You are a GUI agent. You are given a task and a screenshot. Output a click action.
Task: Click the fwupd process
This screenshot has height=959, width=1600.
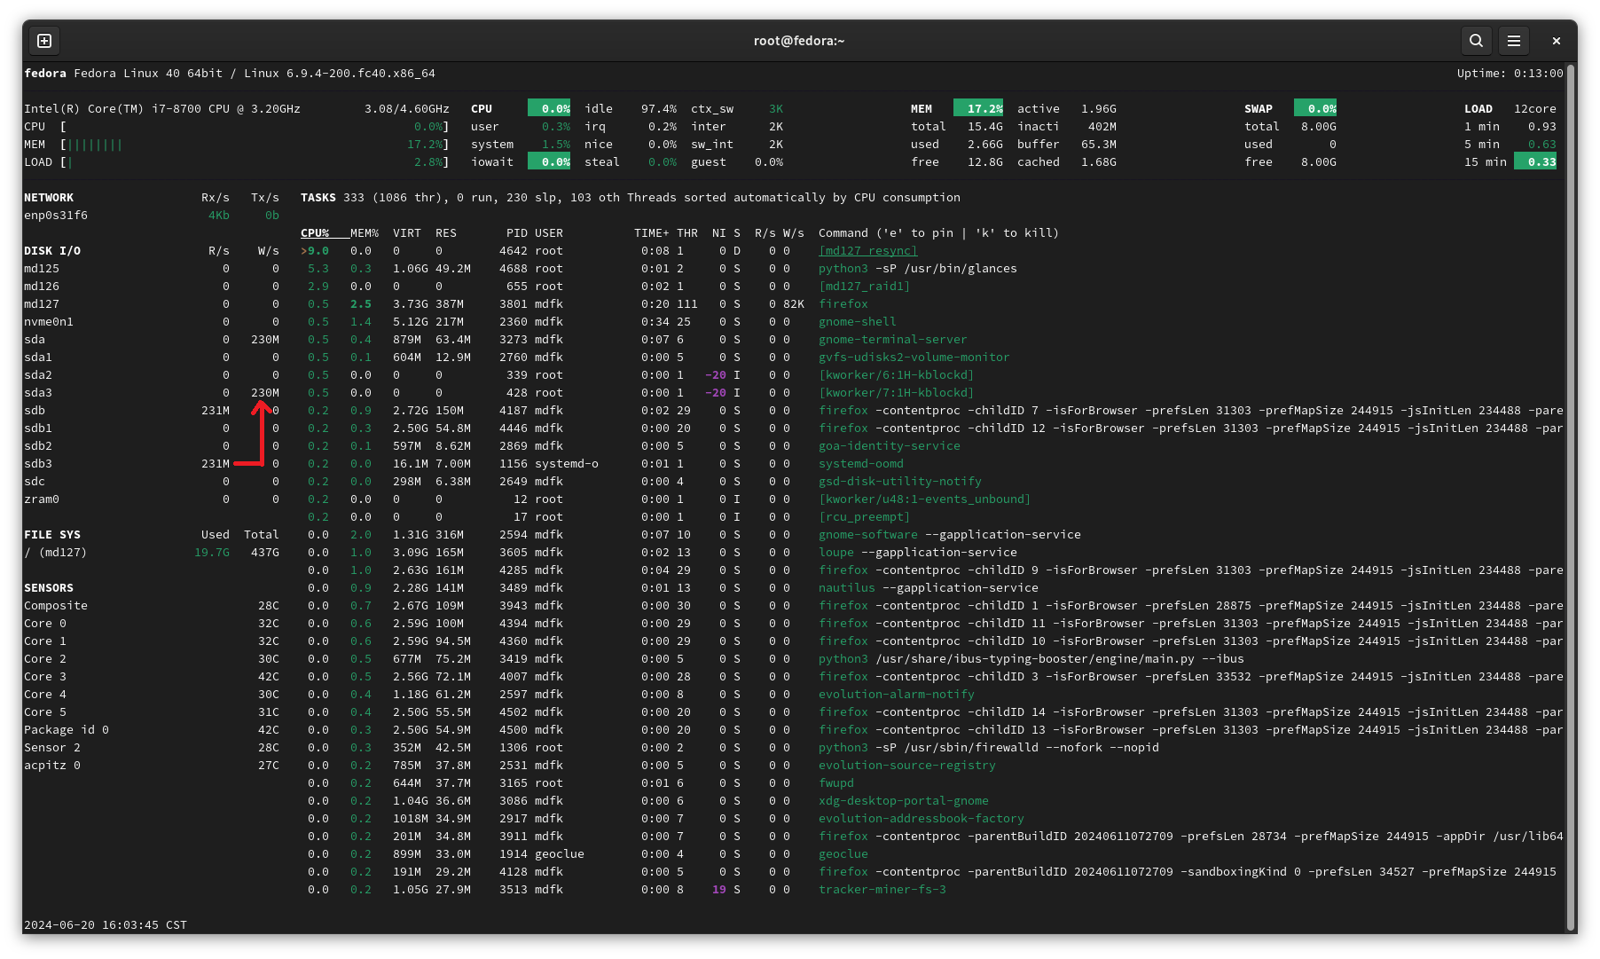tap(835, 783)
